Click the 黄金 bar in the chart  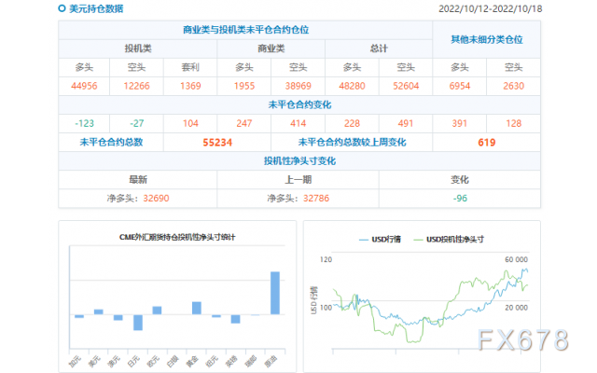point(197,308)
